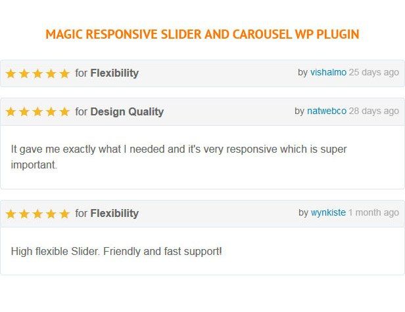Click the fifth star in vishalmo's review
Screen dimensions: 405x312
click(64, 73)
